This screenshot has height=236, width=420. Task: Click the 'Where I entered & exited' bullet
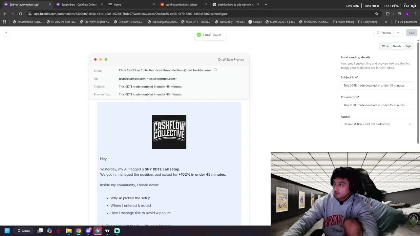[x=131, y=206]
